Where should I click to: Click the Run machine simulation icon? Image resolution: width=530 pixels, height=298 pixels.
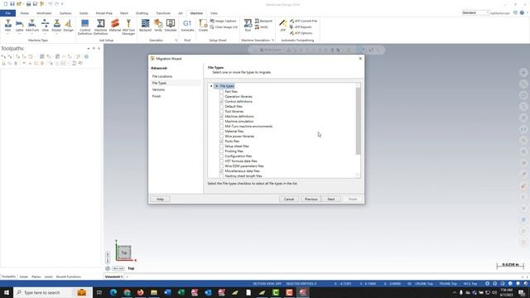(248, 26)
